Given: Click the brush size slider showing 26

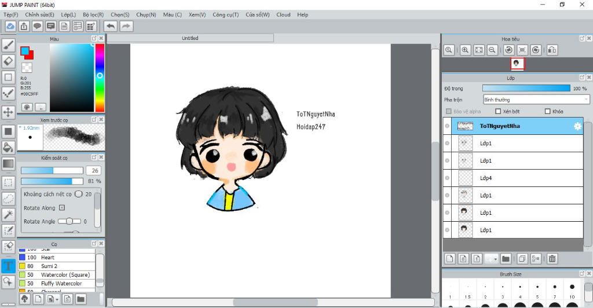Looking at the screenshot, I should pyautogui.click(x=52, y=170).
